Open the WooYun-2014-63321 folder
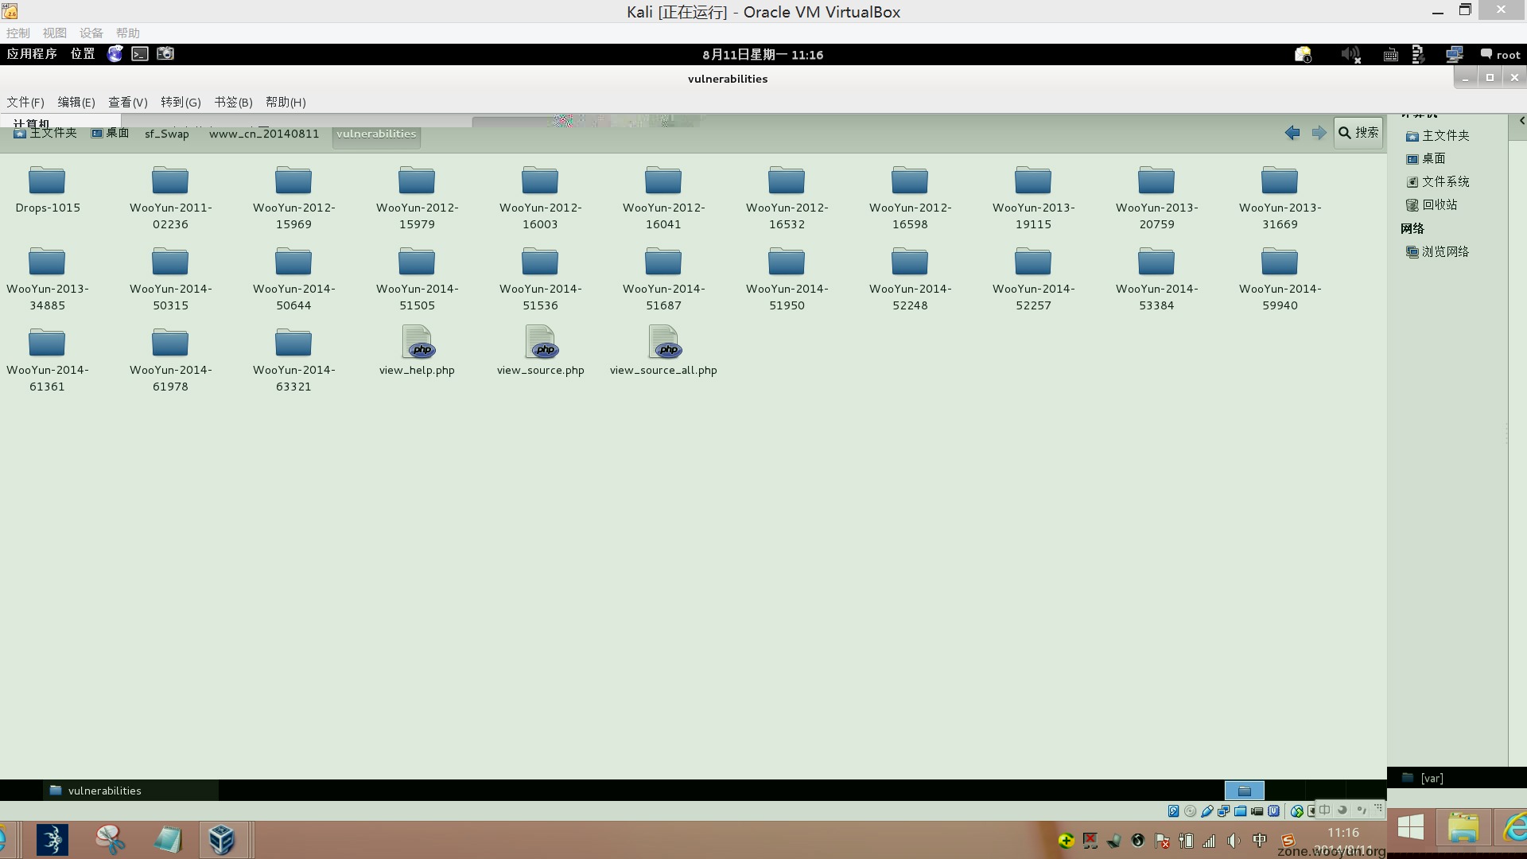Viewport: 1527px width, 859px height. pos(293,343)
